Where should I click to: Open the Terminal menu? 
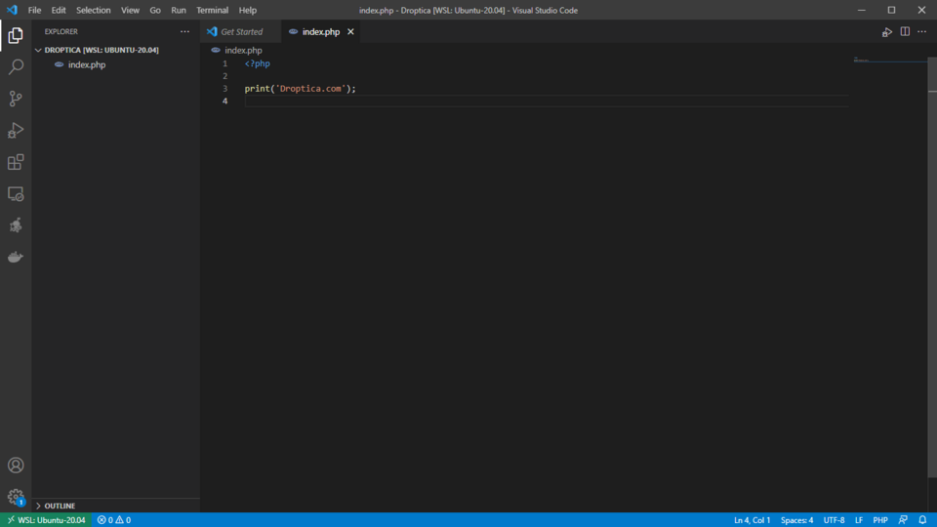coord(212,10)
